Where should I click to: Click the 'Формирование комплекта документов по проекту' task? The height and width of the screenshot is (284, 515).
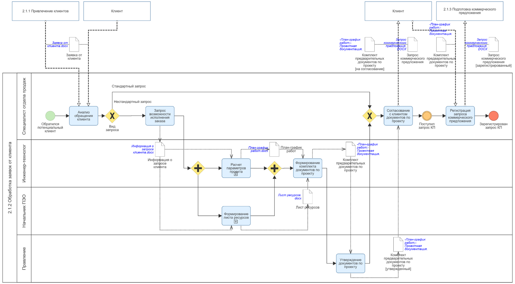[307, 168]
